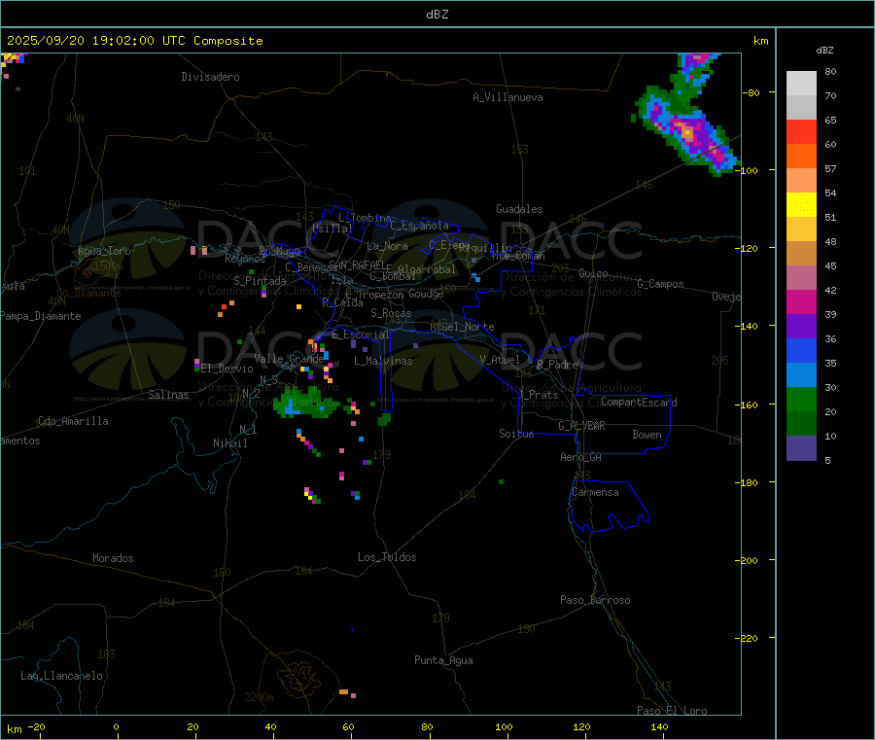
Task: Select the G_Campos label
Action: (x=661, y=284)
